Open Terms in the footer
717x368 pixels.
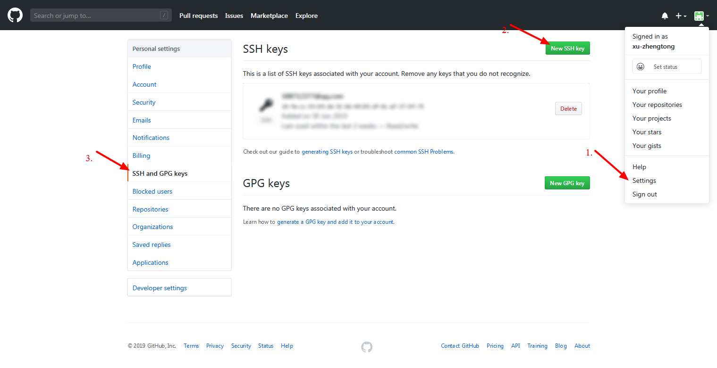191,346
